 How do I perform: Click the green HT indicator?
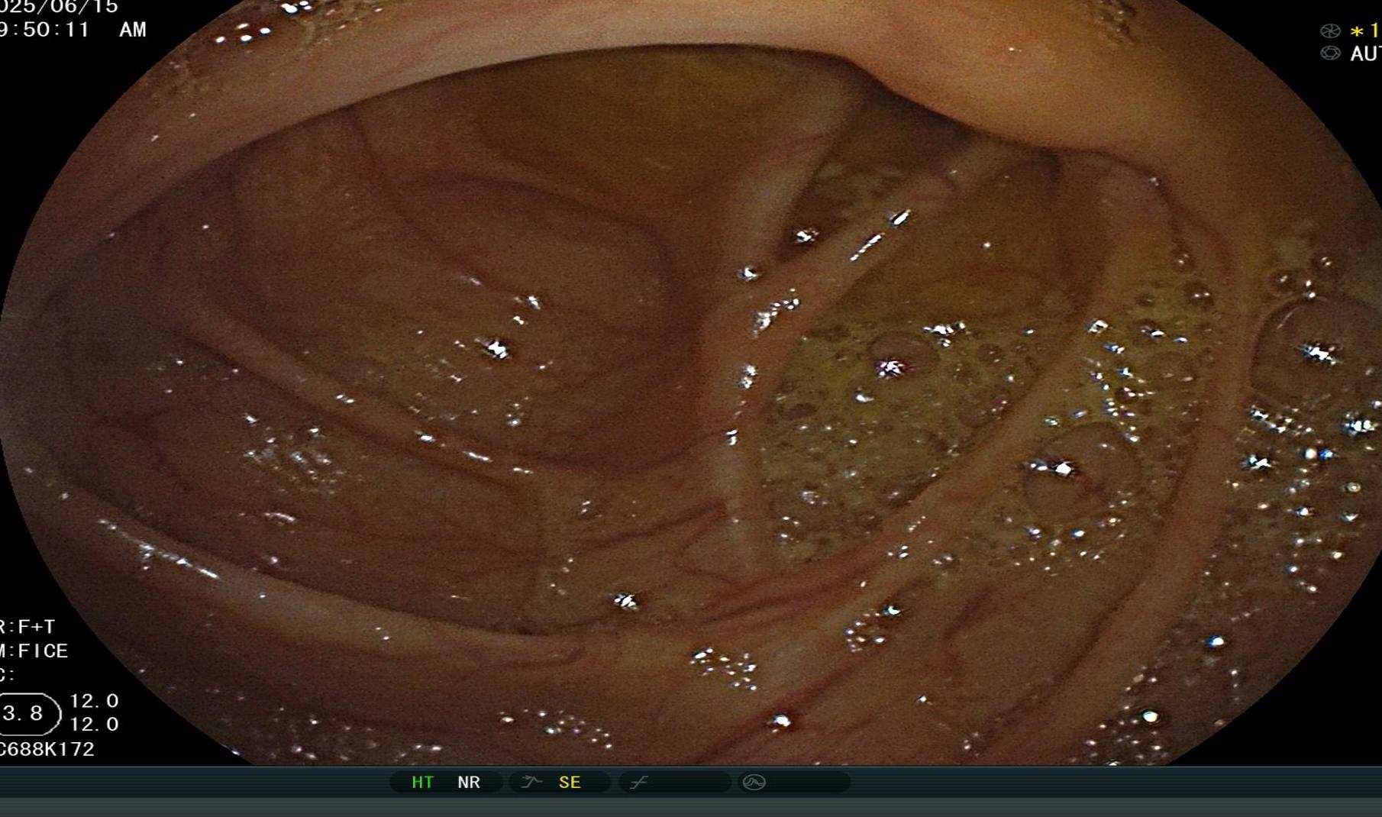click(422, 782)
